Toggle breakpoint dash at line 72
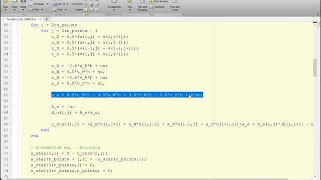This screenshot has height=180, width=321. [x=11, y=159]
